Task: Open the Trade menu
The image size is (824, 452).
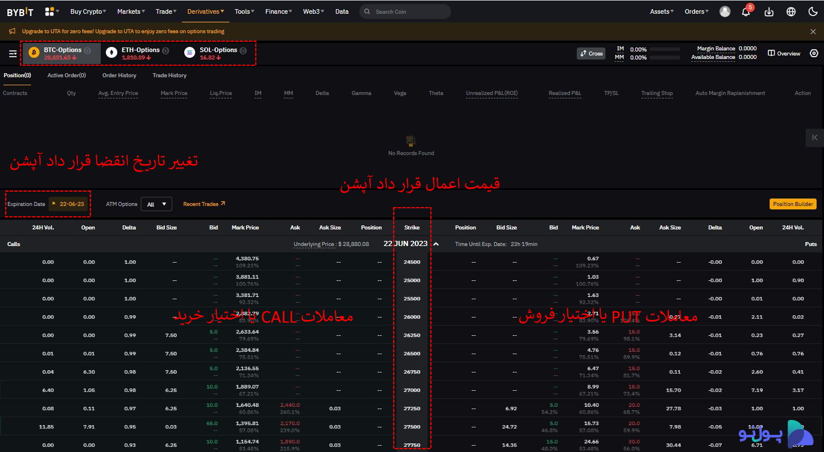Action: [166, 11]
